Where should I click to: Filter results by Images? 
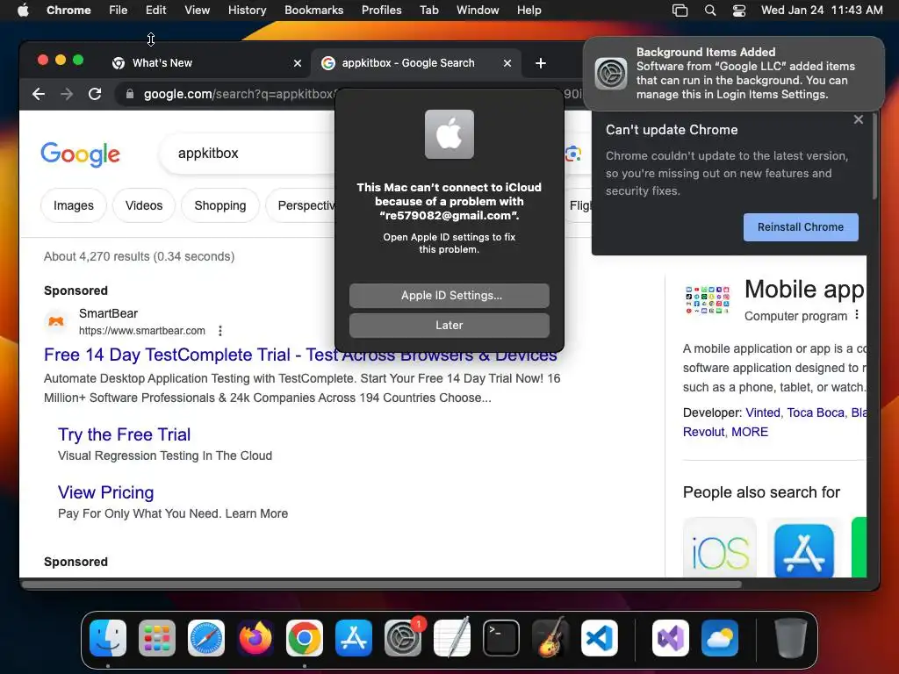point(74,205)
